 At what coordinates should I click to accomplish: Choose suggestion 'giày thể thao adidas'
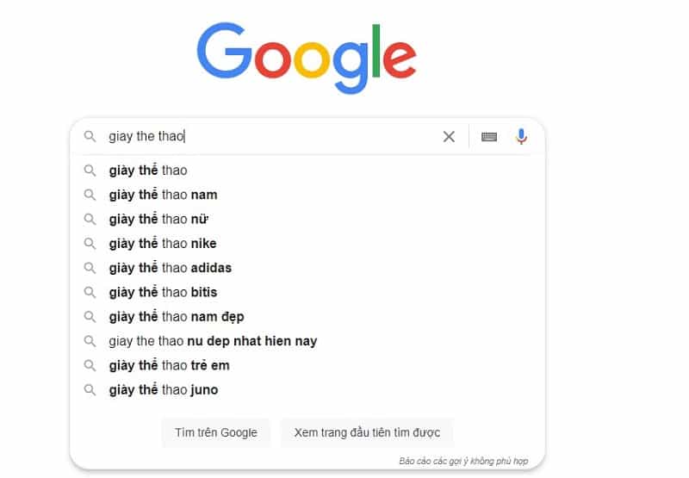click(171, 268)
